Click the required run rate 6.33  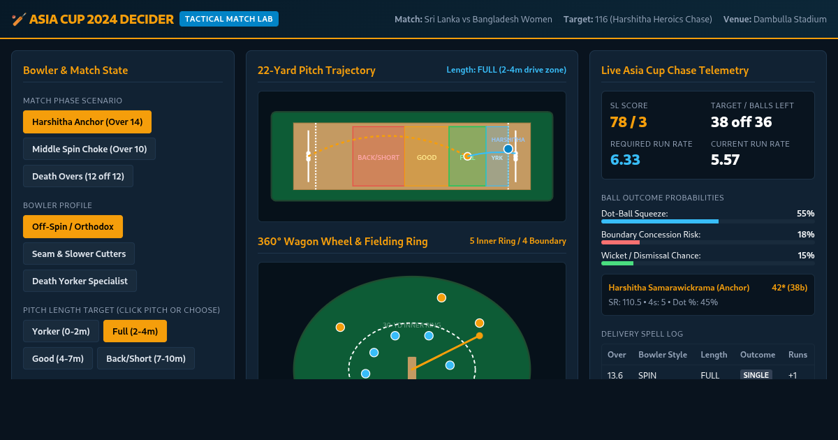point(625,160)
